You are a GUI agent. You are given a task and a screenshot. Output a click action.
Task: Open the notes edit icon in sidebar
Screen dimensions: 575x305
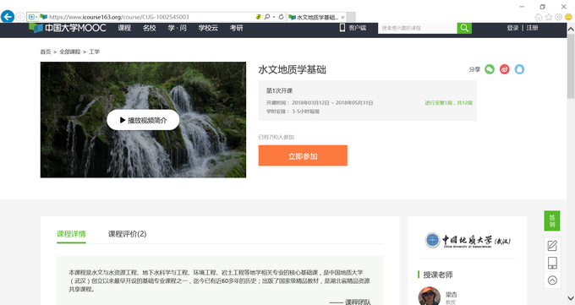click(552, 246)
